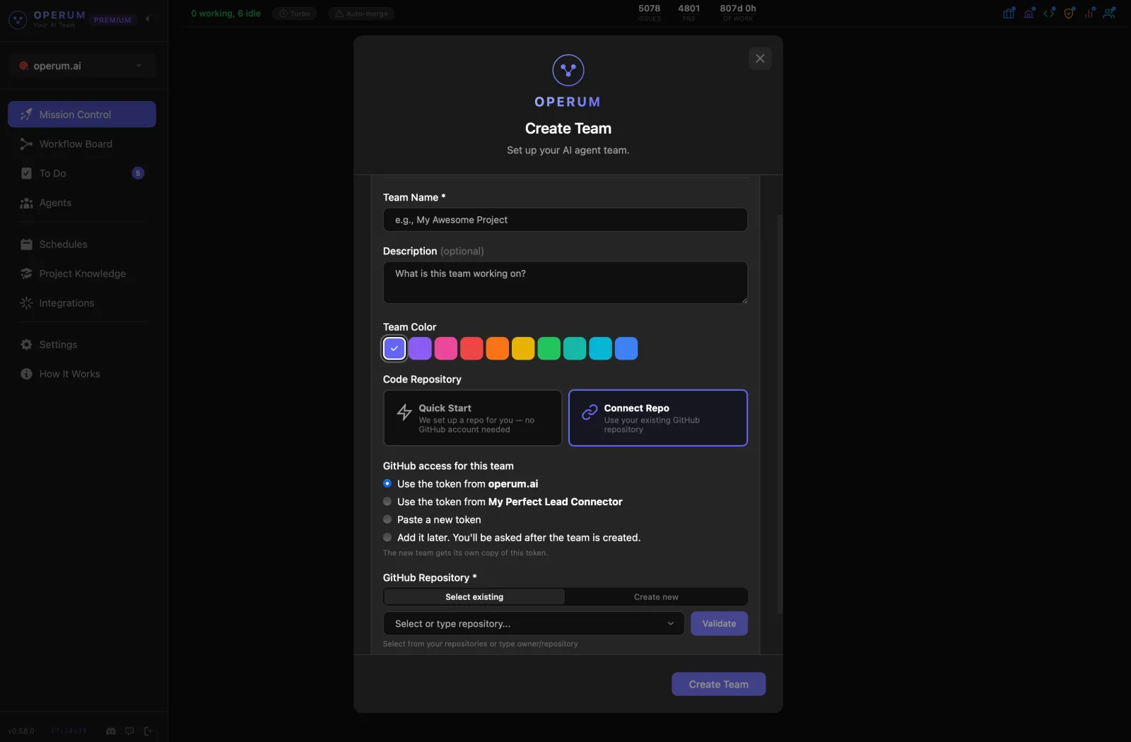Open the Discord icon in the sidebar footer
This screenshot has height=742, width=1131.
click(111, 731)
